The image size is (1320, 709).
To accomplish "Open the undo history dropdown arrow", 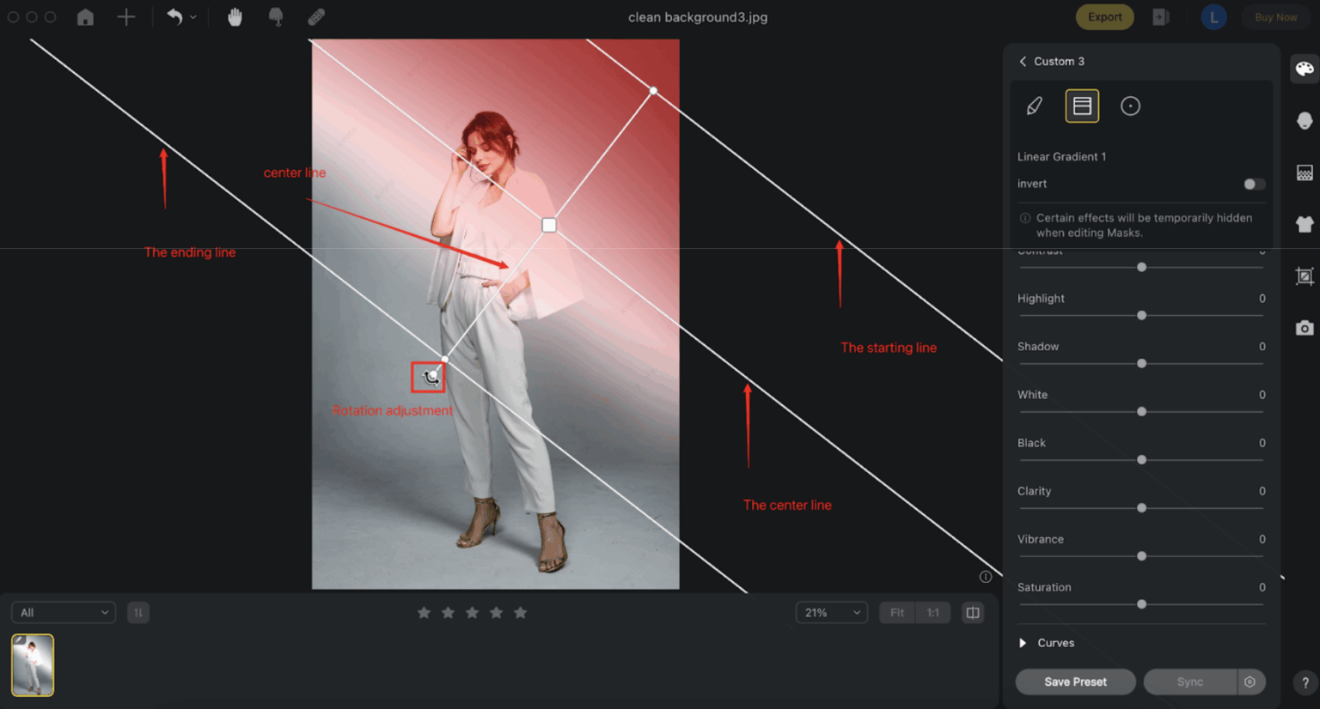I will pyautogui.click(x=192, y=17).
